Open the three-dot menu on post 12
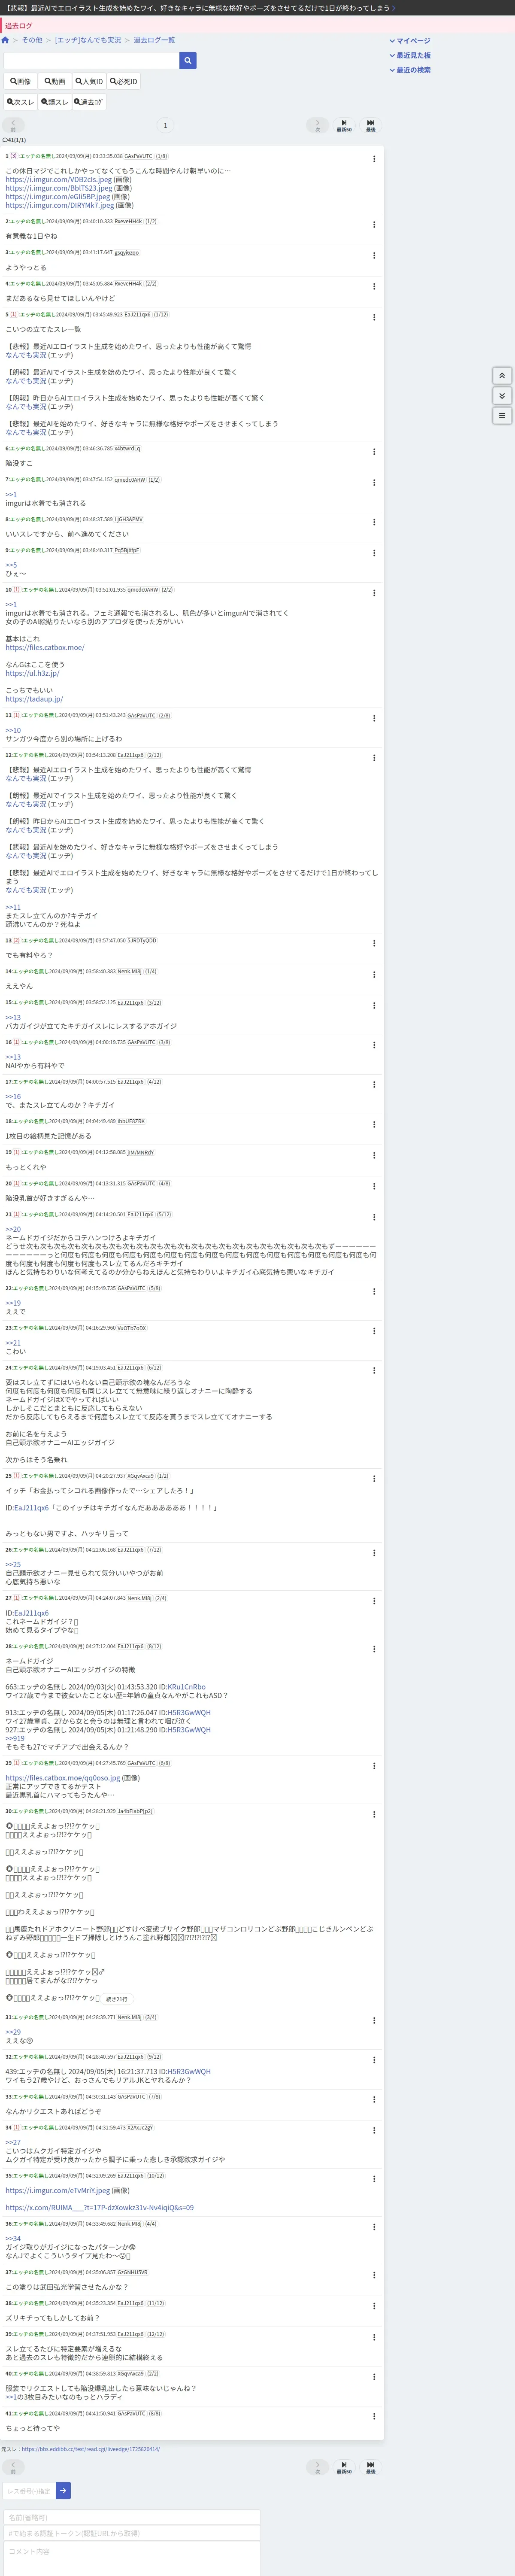Image resolution: width=515 pixels, height=2576 pixels. (x=374, y=758)
